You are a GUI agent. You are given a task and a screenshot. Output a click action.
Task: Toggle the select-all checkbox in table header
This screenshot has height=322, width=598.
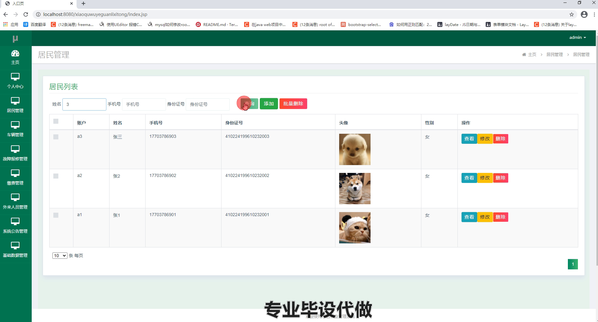coord(56,121)
